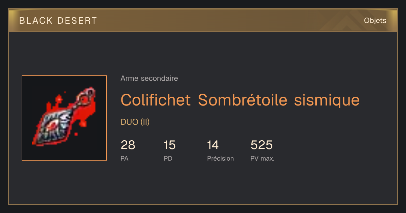This screenshot has height=213, width=406.
Task: Click the PA stat label
Action: [x=125, y=158]
